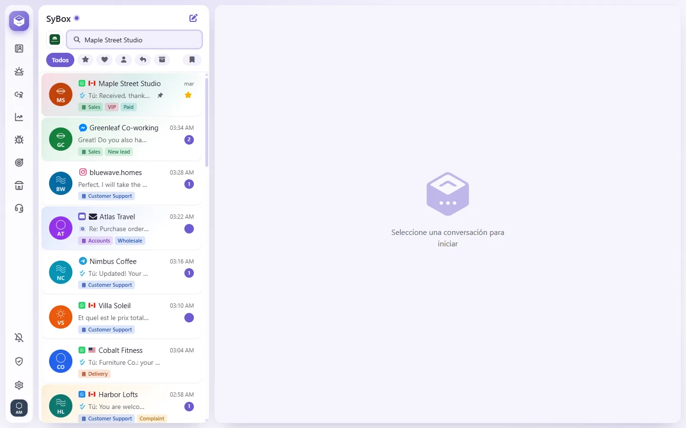Click the pin icon on Maple Street Studio
This screenshot has width=686, height=428.
pyautogui.click(x=161, y=96)
